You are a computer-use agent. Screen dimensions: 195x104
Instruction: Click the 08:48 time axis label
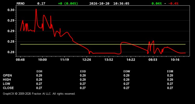[20, 60]
